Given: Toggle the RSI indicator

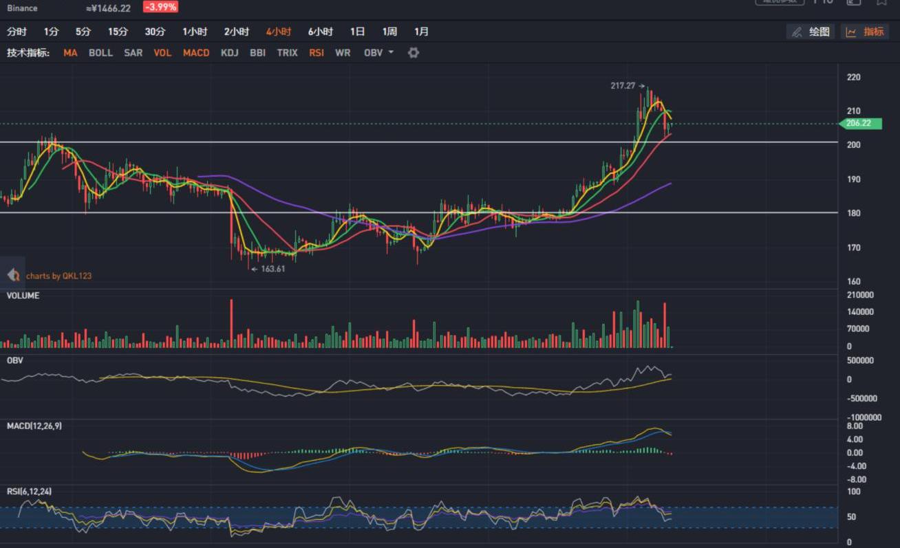Looking at the screenshot, I should point(317,53).
